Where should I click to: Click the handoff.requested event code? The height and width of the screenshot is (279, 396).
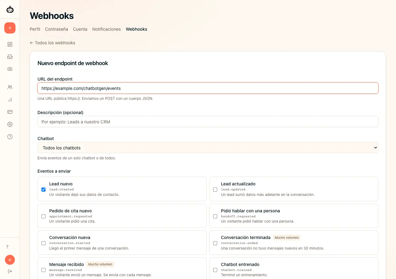point(238,216)
